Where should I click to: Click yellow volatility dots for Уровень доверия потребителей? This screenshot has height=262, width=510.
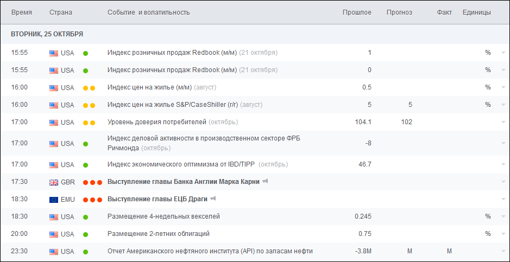click(x=89, y=123)
